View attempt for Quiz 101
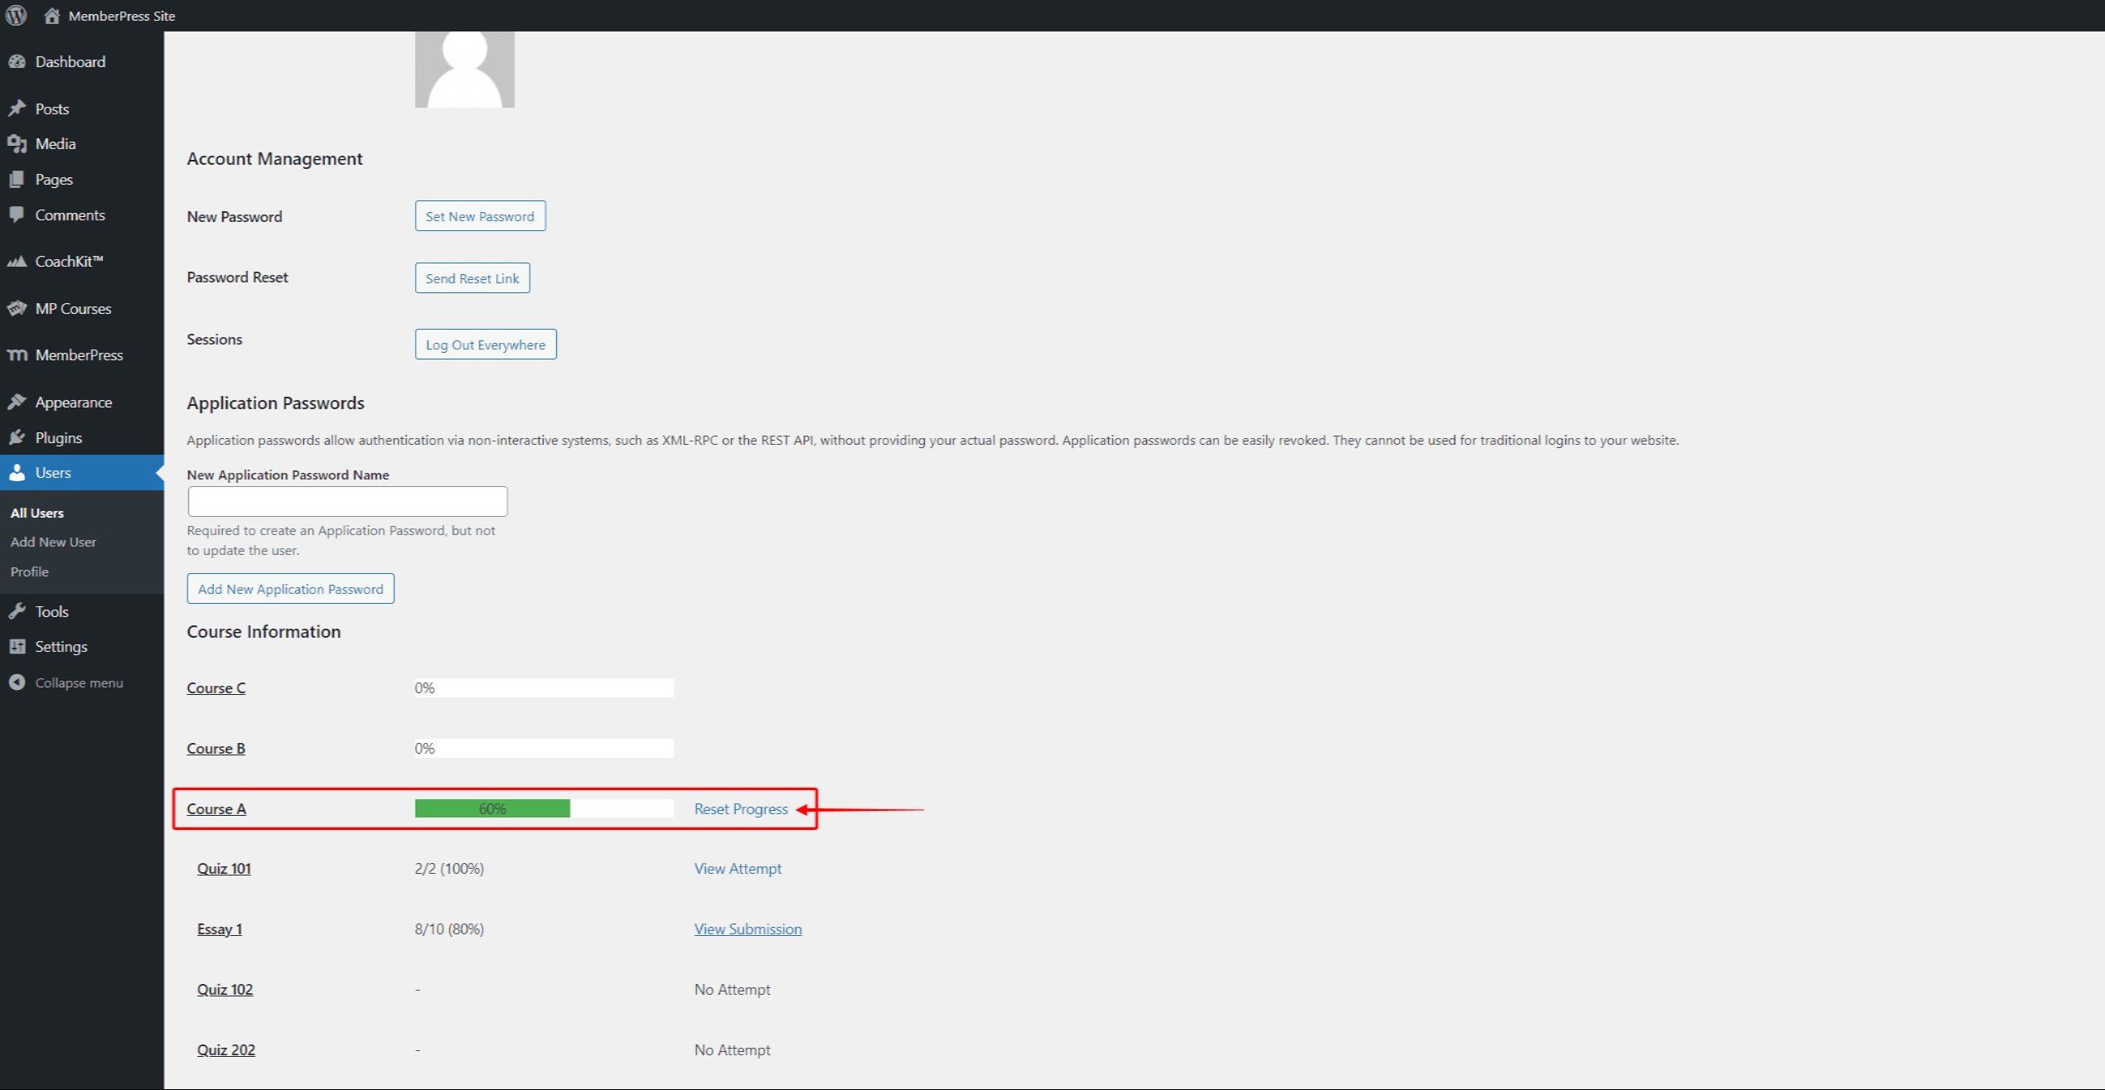 click(737, 867)
